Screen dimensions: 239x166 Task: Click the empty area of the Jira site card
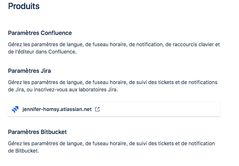click(159, 109)
